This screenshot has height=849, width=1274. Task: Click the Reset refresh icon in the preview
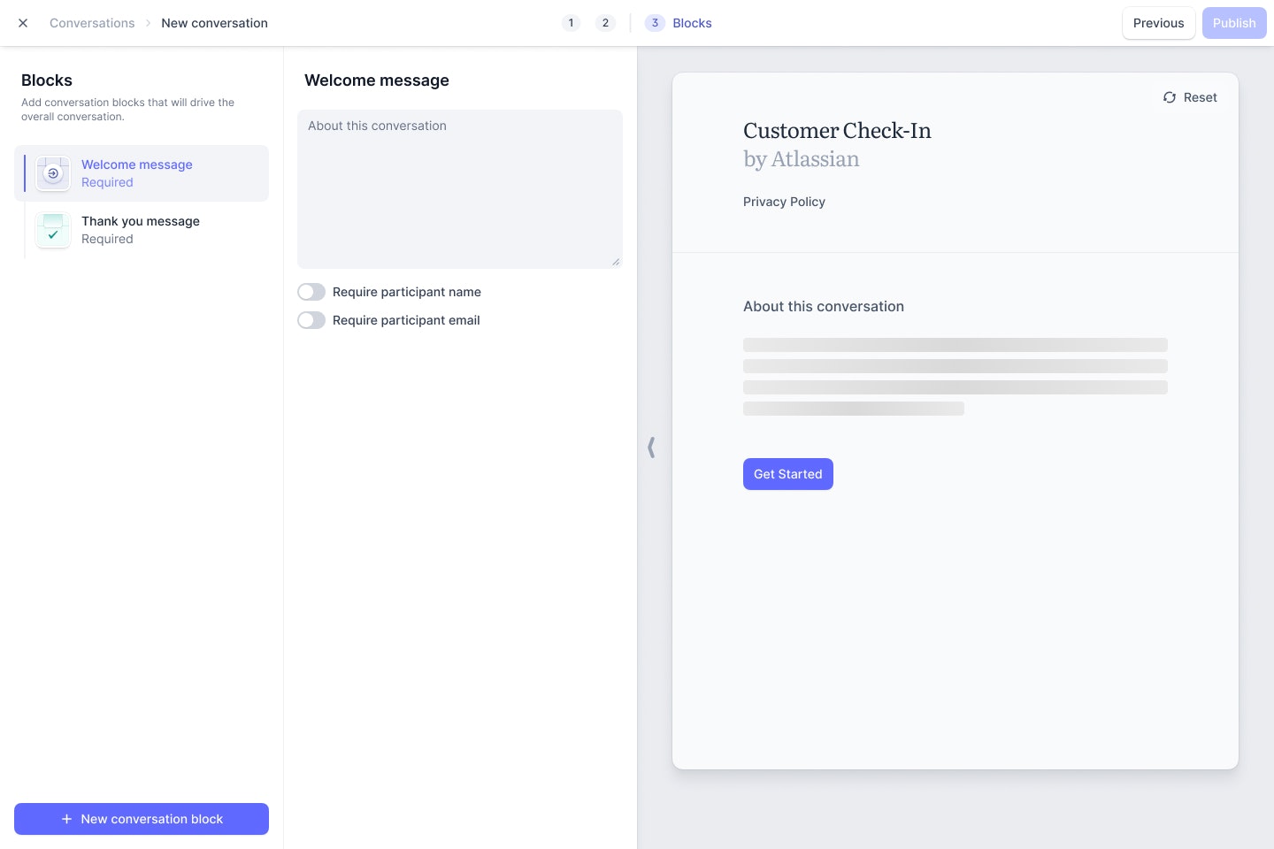coord(1170,97)
